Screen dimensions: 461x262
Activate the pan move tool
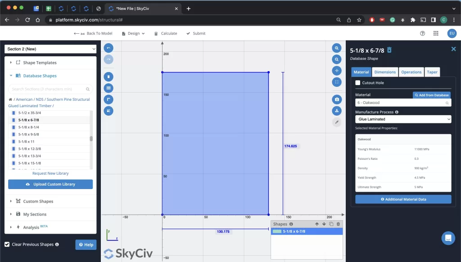[337, 71]
